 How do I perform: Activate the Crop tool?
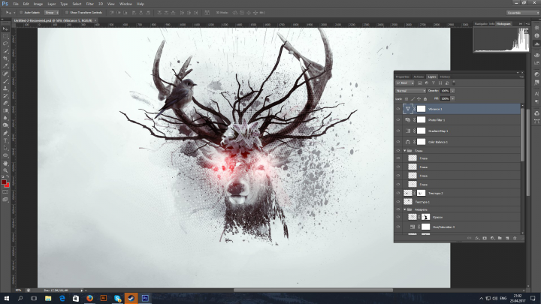coord(6,59)
